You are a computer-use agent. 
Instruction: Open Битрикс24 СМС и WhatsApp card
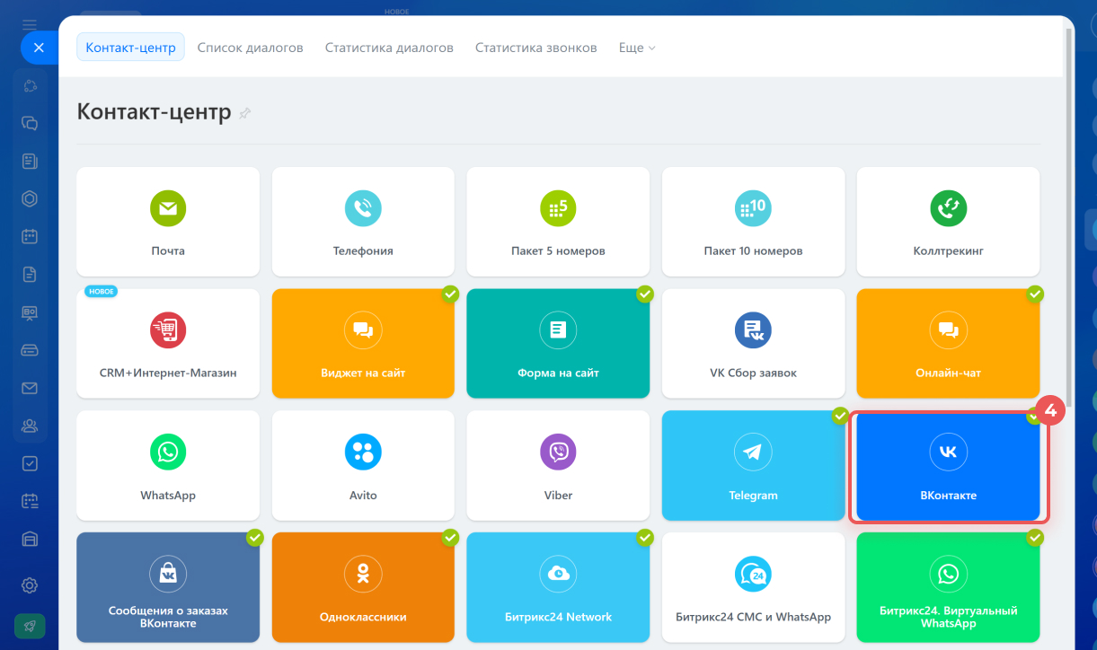(753, 587)
